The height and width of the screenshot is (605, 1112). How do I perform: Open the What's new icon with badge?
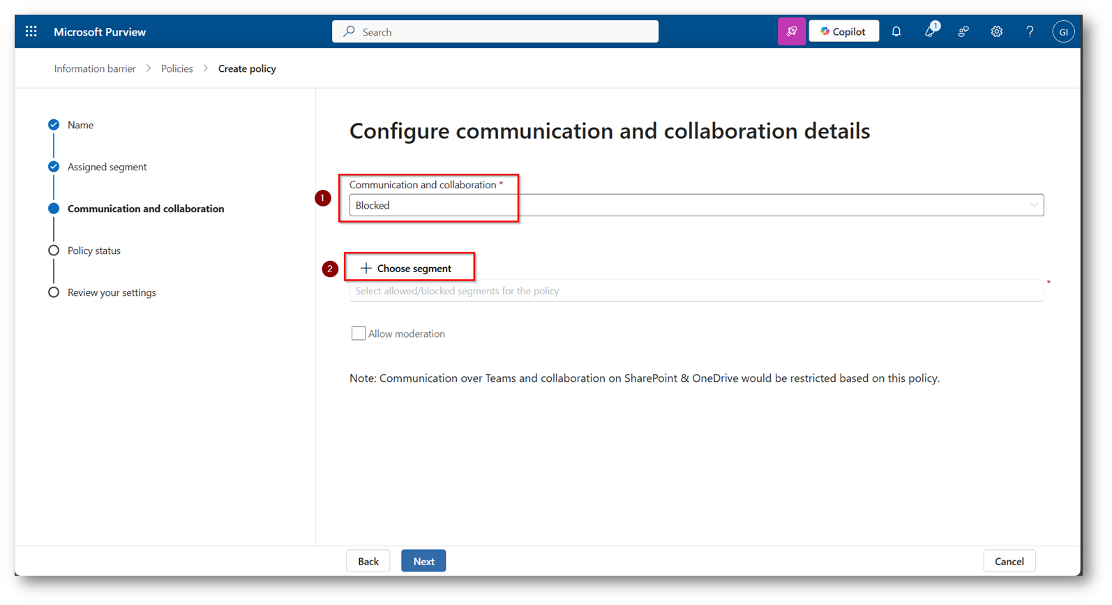pos(930,31)
